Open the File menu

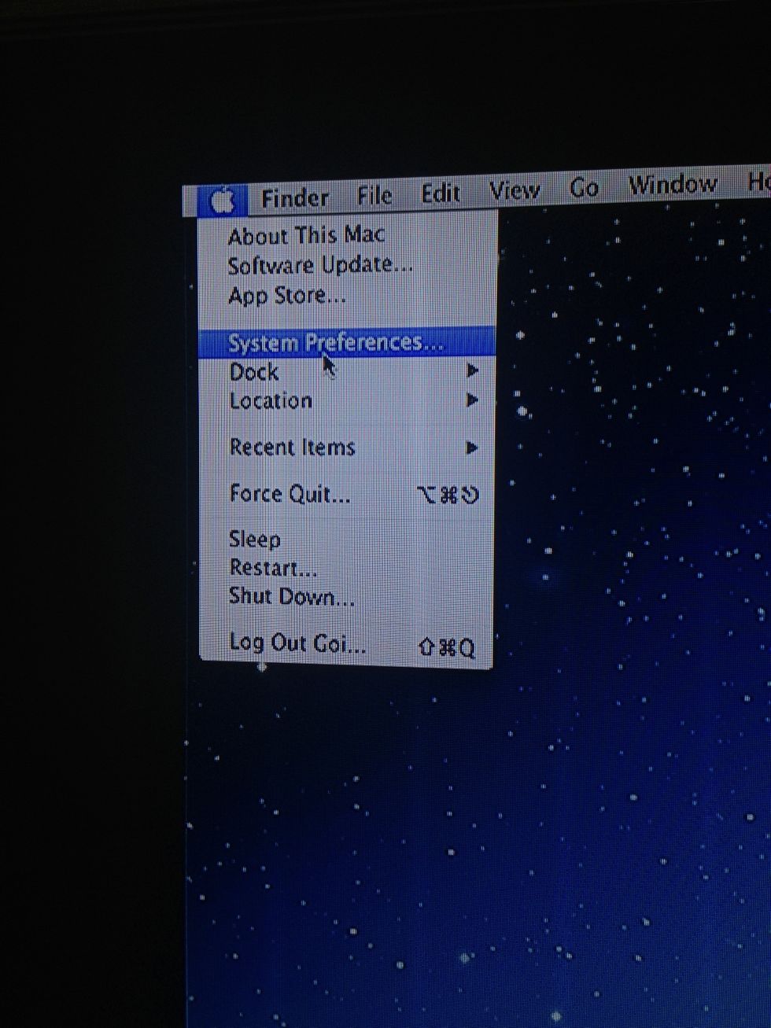[374, 195]
